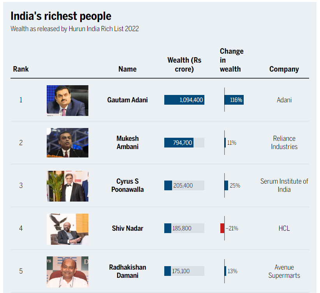Select Serum Institute of India company text

point(284,186)
